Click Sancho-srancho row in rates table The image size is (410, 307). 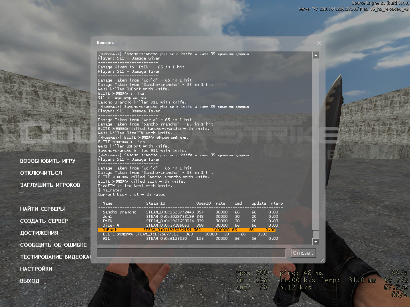(x=190, y=212)
